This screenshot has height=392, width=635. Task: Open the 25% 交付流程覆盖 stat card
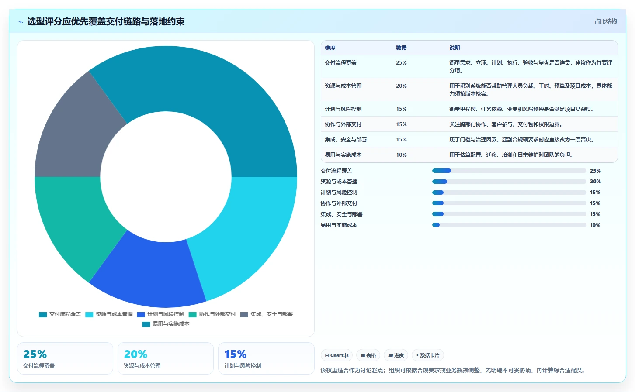65,358
